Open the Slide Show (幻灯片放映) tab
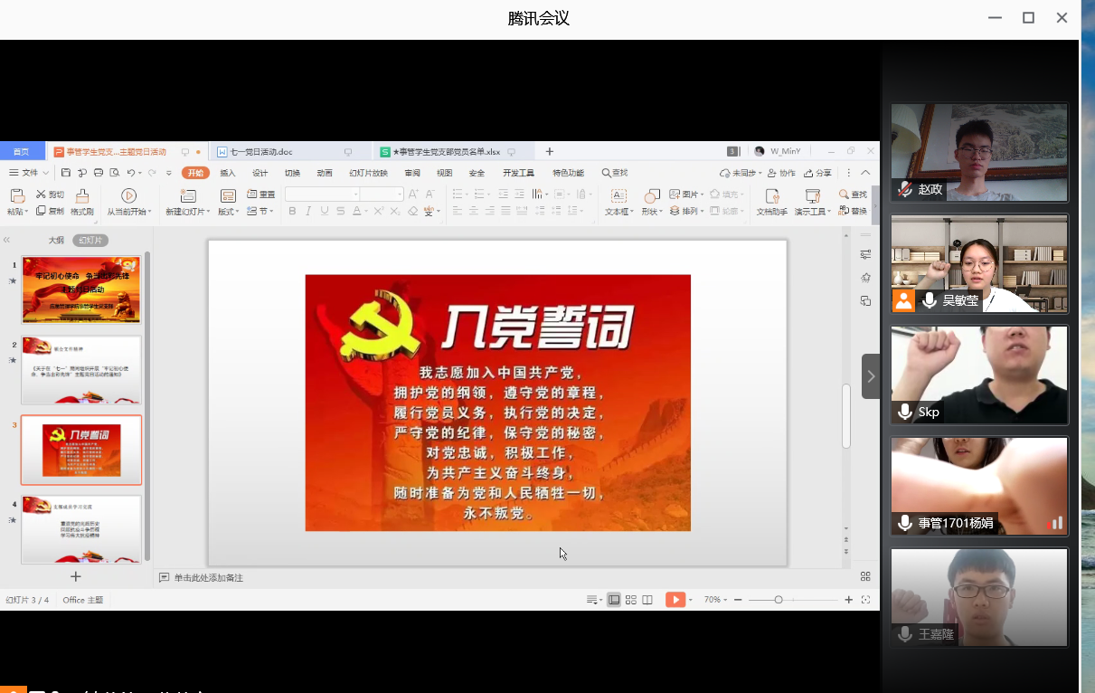 368,173
